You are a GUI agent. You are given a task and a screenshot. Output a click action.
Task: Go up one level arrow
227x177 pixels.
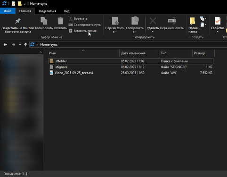click(x=25, y=45)
